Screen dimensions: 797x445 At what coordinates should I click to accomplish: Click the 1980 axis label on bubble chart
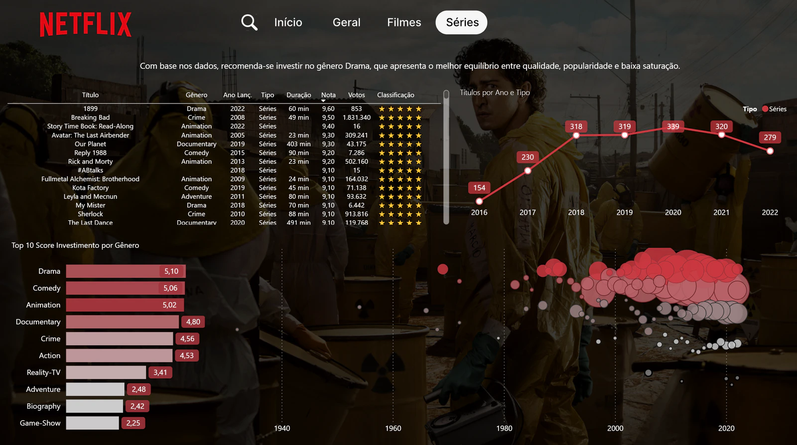(x=504, y=429)
